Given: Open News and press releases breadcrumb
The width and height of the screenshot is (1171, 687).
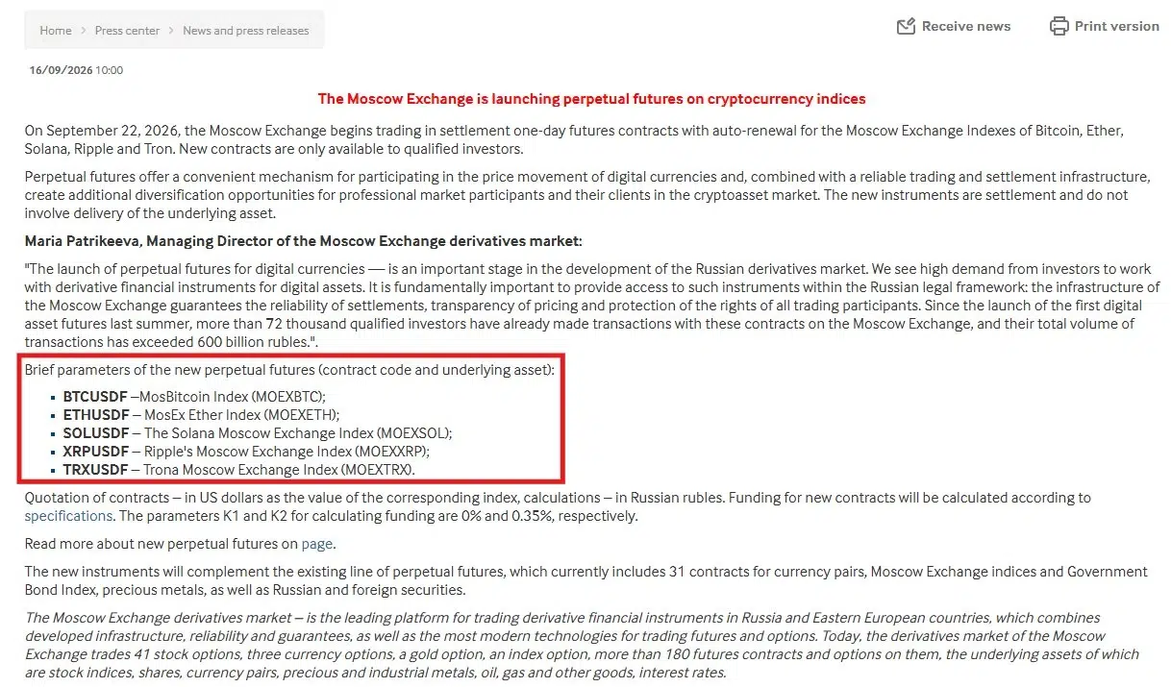Looking at the screenshot, I should (x=246, y=31).
